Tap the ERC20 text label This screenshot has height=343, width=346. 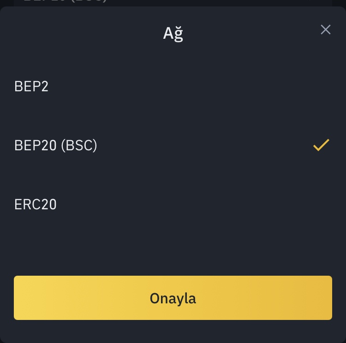coord(36,204)
